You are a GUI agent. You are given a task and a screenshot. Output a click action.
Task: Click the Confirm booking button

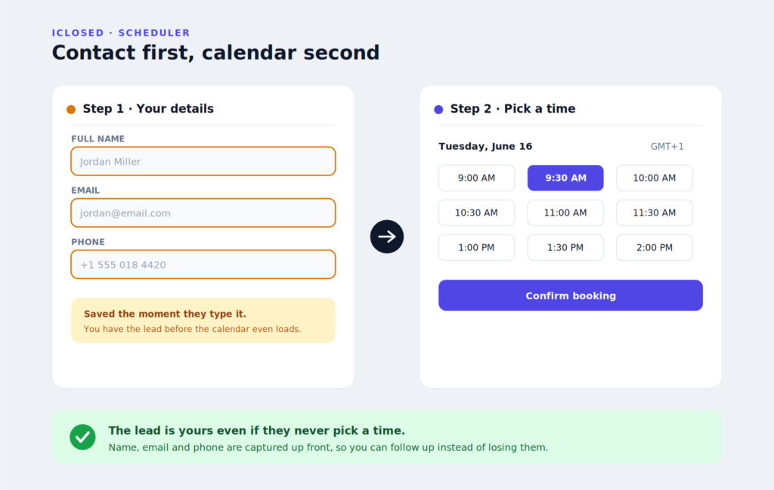(x=571, y=296)
